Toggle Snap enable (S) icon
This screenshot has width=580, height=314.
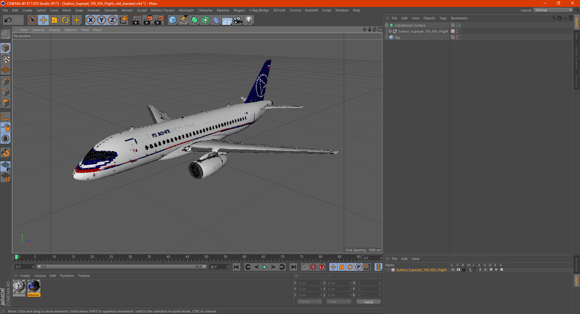(5, 139)
